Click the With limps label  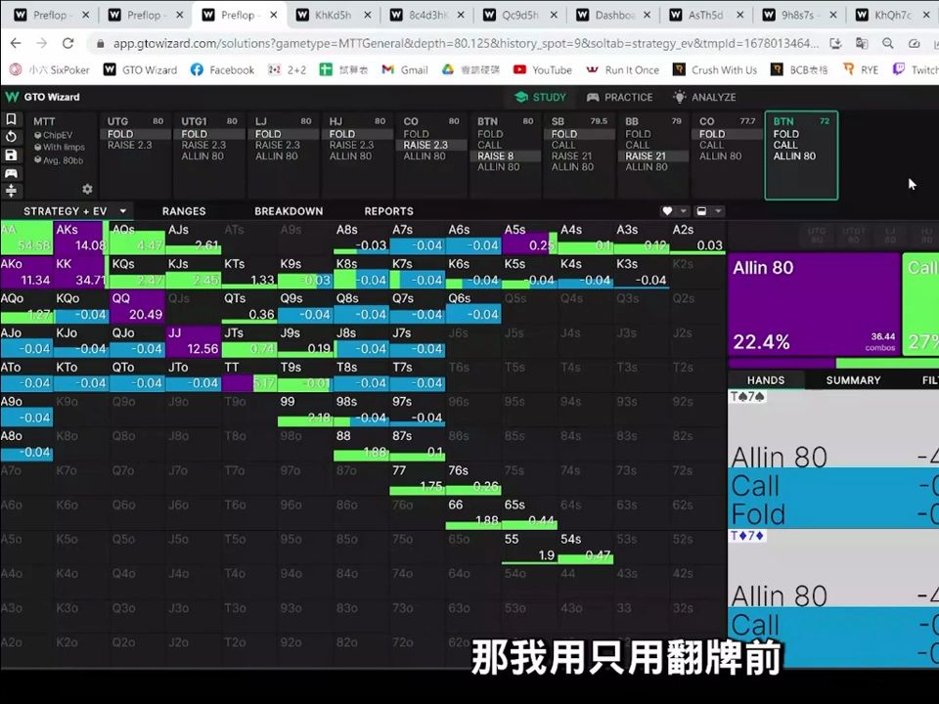60,148
